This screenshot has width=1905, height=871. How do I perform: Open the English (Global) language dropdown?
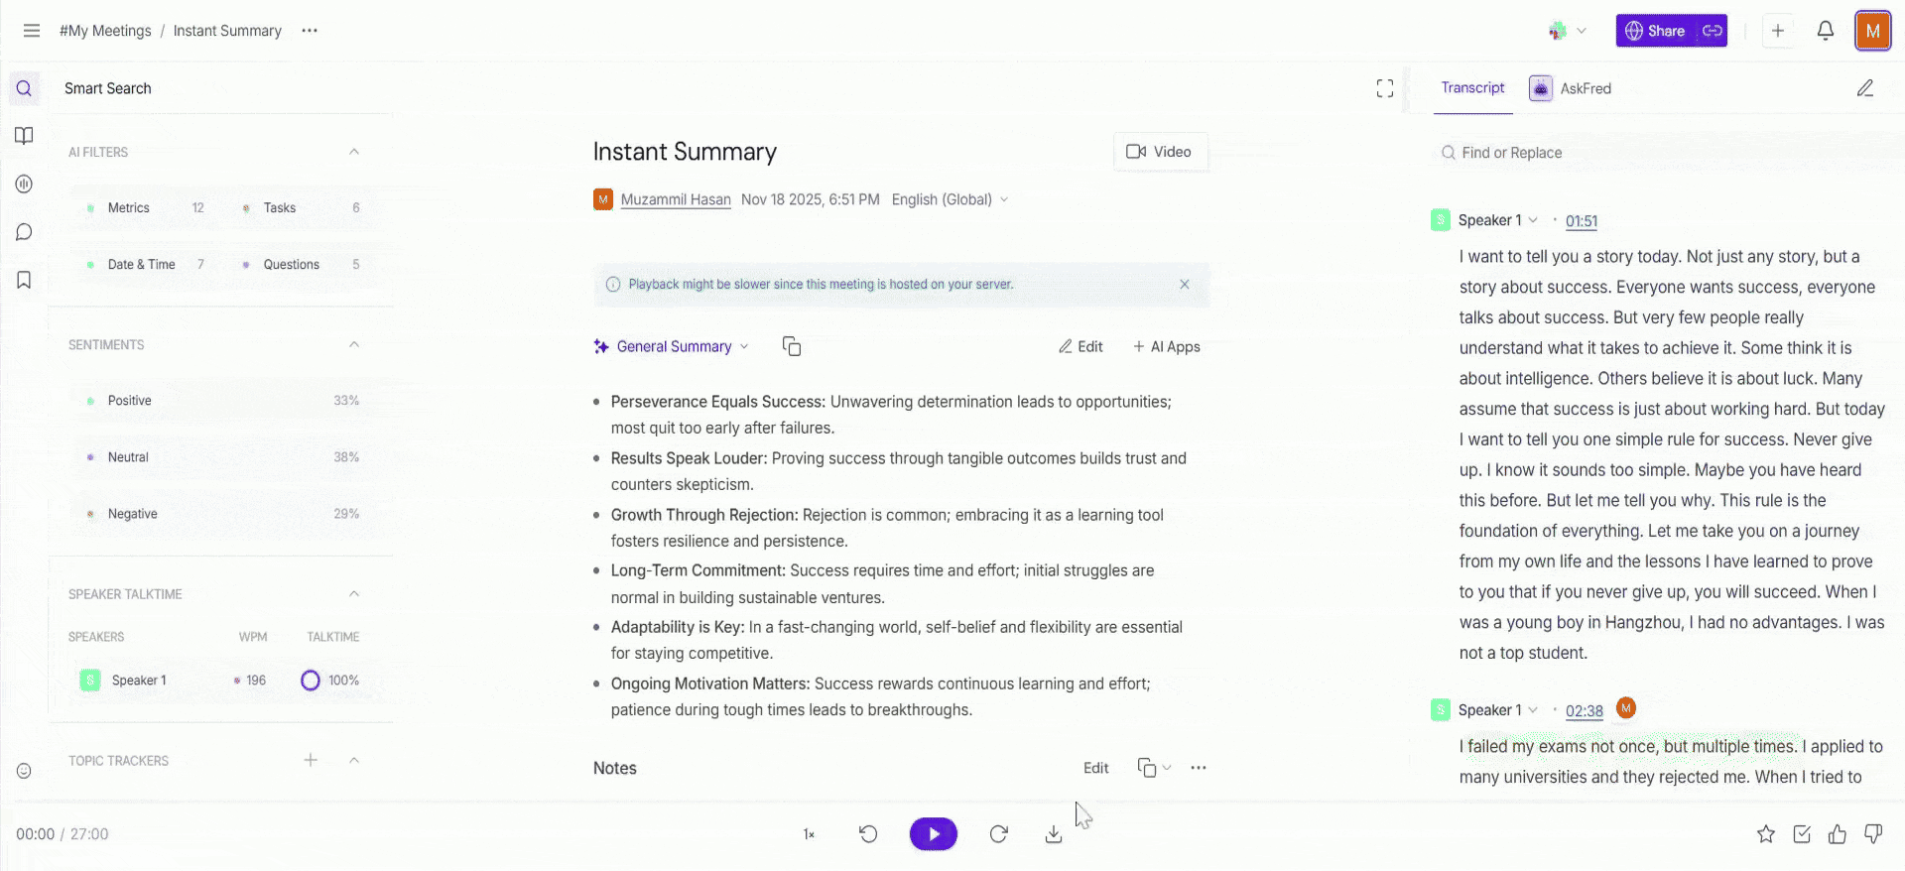[x=950, y=199]
